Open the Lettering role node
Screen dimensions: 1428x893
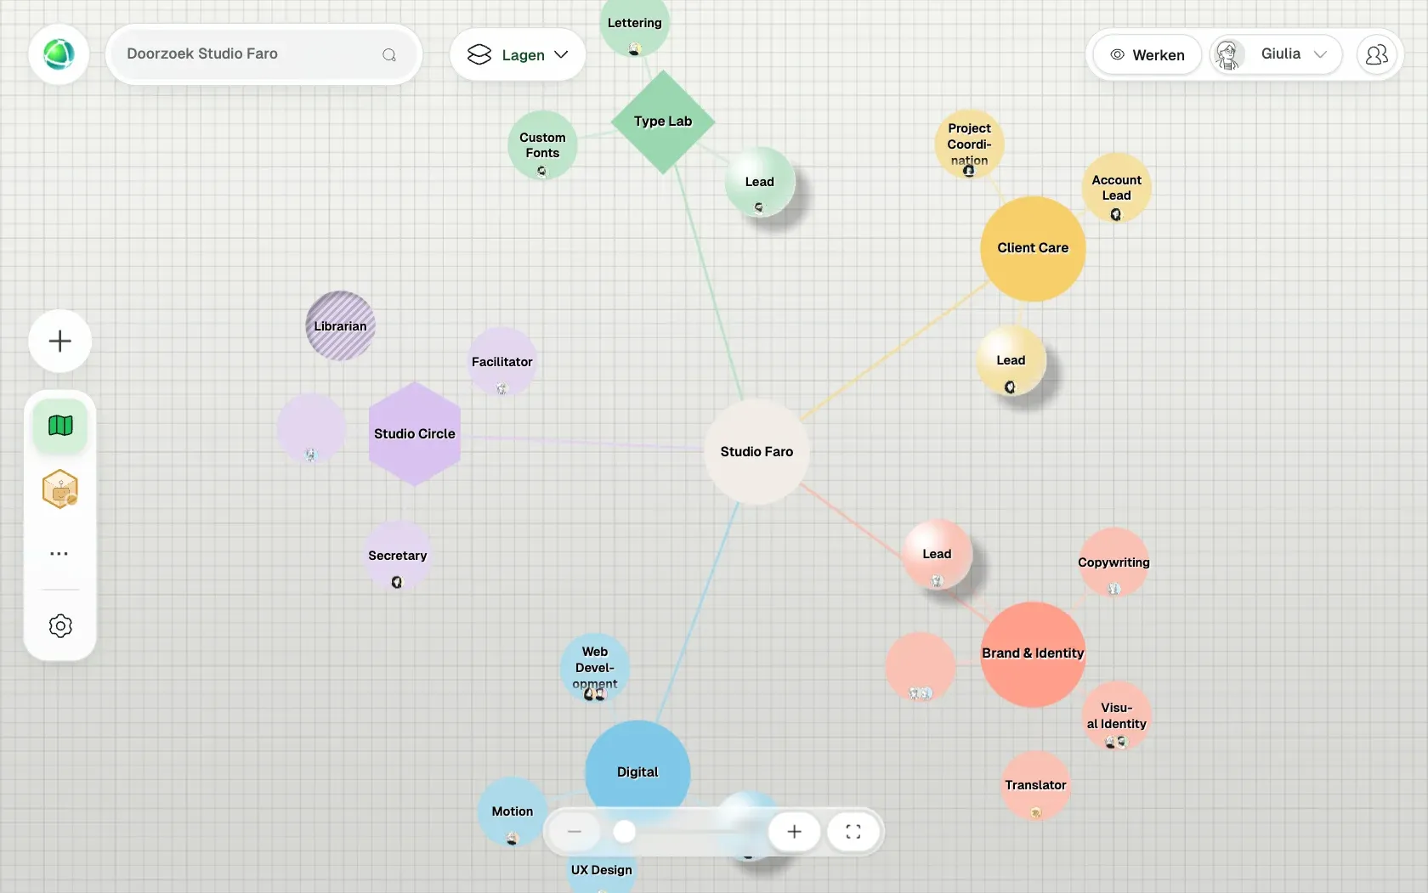(634, 23)
